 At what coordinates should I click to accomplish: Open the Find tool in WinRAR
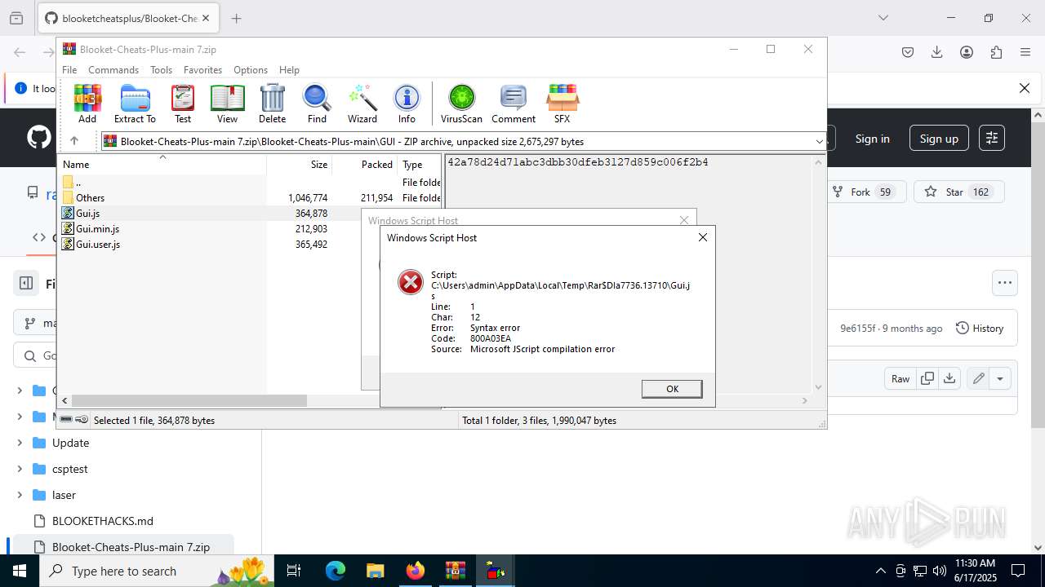click(x=317, y=104)
